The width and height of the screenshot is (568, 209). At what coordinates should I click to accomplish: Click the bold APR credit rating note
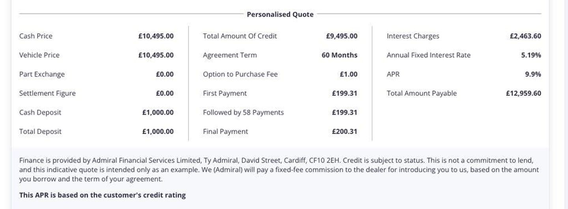tap(103, 195)
